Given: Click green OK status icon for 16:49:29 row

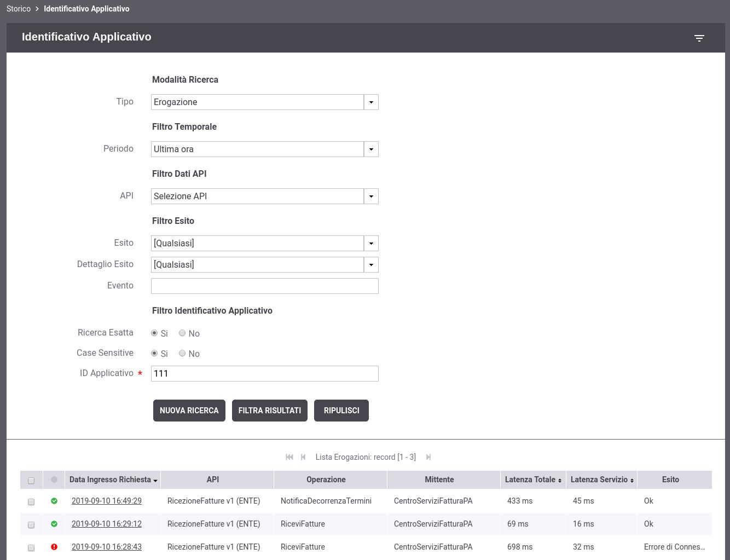Looking at the screenshot, I should 54,501.
